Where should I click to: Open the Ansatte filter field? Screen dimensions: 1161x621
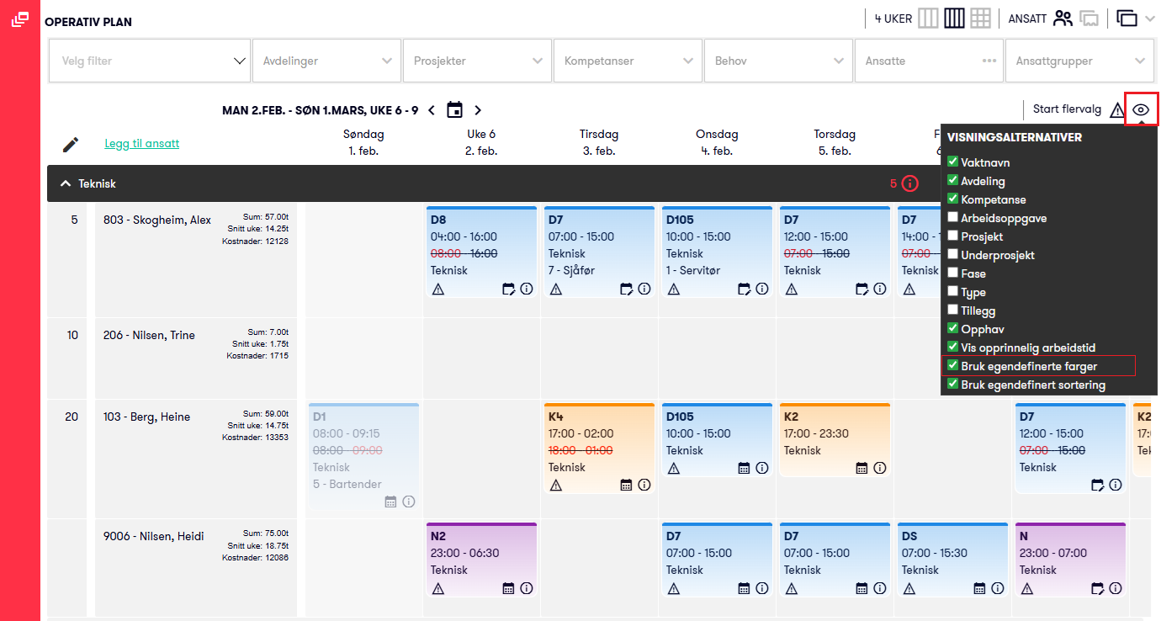929,61
